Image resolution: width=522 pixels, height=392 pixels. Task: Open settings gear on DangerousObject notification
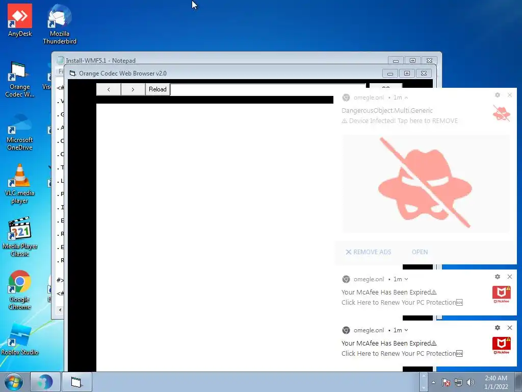coord(498,95)
